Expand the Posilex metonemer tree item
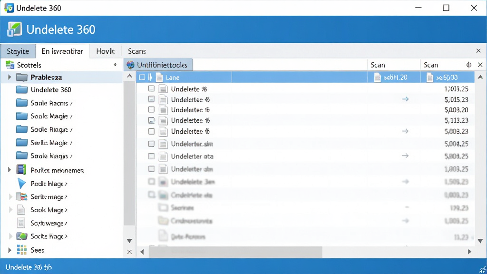The height and width of the screenshot is (274, 487). pos(10,170)
